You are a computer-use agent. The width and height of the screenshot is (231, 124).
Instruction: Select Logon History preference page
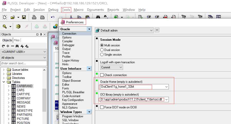click(x=71, y=60)
